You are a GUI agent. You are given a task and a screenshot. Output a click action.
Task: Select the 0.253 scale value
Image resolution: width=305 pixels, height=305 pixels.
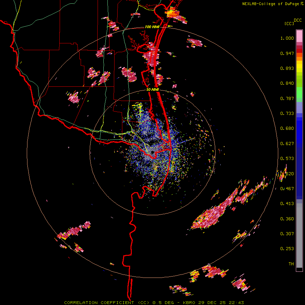pyautogui.click(x=287, y=249)
